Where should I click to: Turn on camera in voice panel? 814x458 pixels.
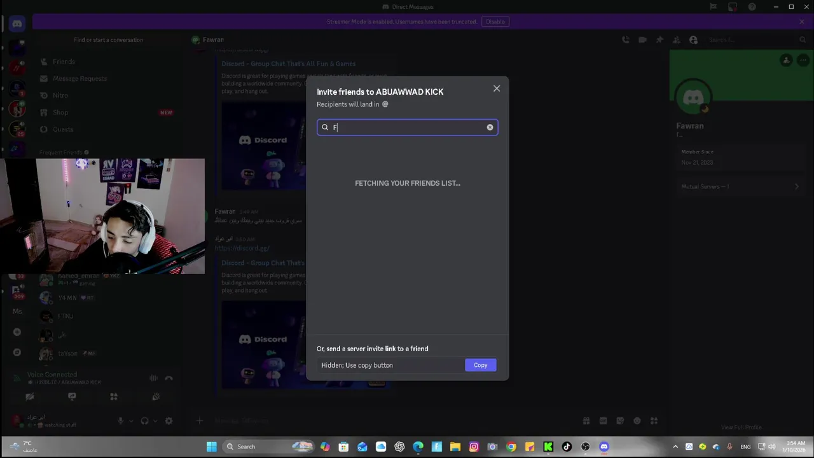pyautogui.click(x=30, y=396)
